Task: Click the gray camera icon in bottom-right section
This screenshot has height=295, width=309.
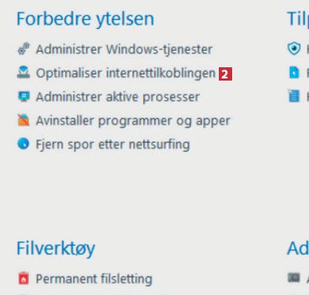Action: click(x=293, y=277)
